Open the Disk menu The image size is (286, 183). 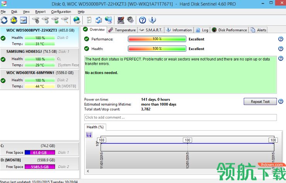click(x=14, y=12)
